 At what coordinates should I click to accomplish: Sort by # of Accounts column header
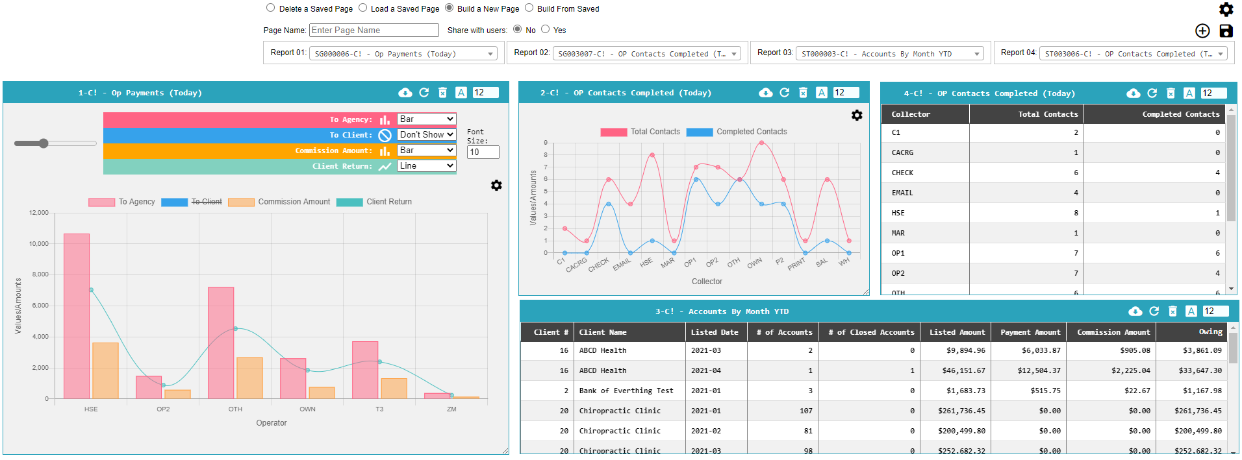[x=782, y=332]
